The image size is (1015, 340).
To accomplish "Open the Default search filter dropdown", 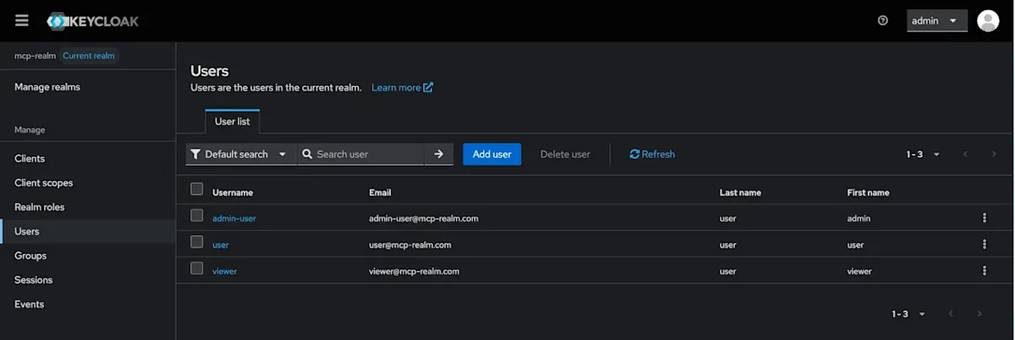I will coord(241,154).
